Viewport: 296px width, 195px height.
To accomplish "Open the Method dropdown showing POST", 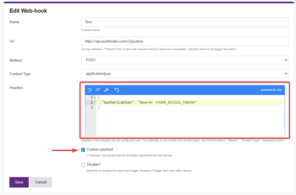I will coord(185,60).
